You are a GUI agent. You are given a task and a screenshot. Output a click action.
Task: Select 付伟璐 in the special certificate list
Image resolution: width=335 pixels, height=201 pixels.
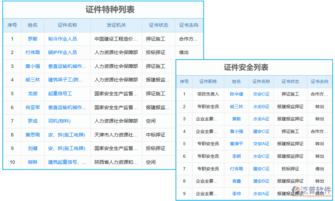tap(32, 53)
